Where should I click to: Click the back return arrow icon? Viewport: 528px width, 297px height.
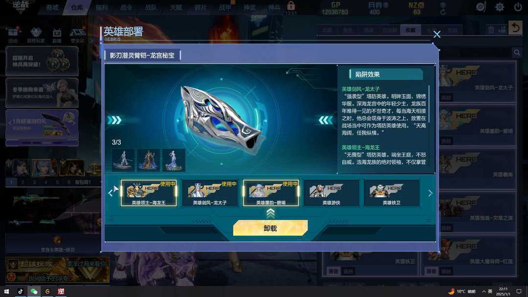515,28
